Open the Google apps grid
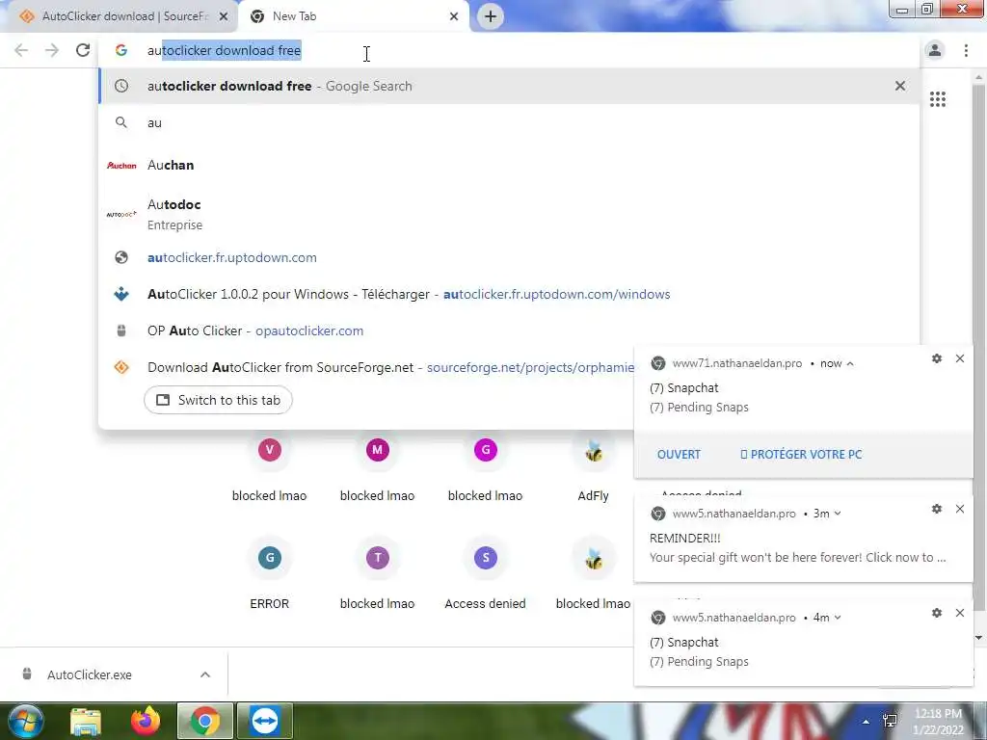The image size is (987, 740). click(937, 99)
